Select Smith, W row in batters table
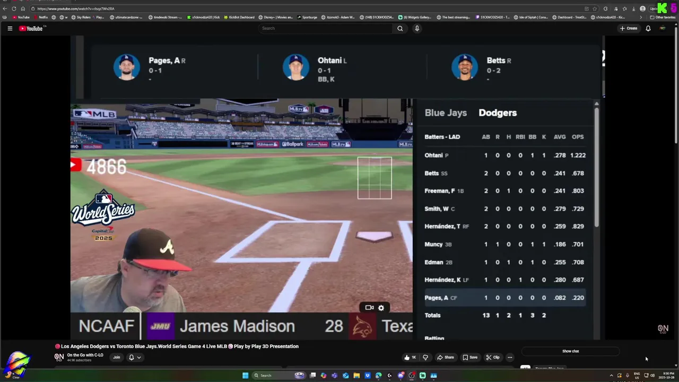Screen dimensions: 679x382 tap(504, 209)
